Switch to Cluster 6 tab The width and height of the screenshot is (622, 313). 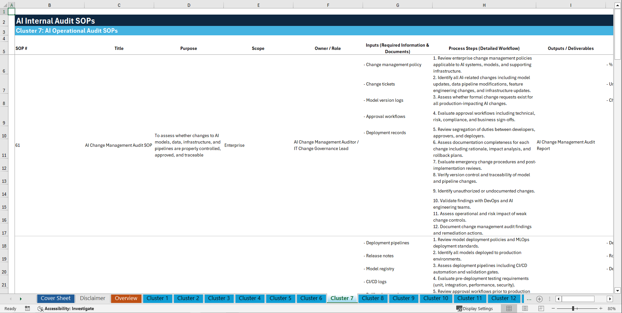point(311,298)
